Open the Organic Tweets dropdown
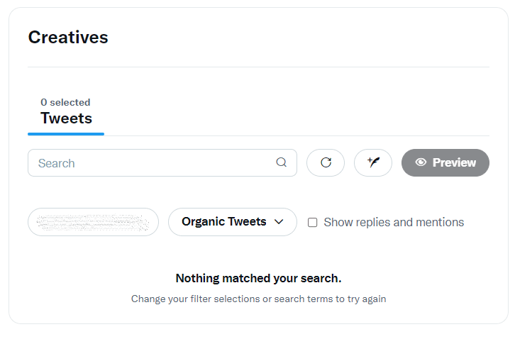 pyautogui.click(x=233, y=222)
